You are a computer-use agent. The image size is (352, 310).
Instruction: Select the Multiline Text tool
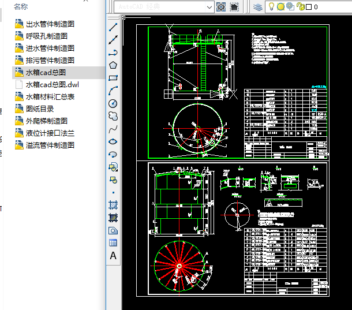point(113,256)
